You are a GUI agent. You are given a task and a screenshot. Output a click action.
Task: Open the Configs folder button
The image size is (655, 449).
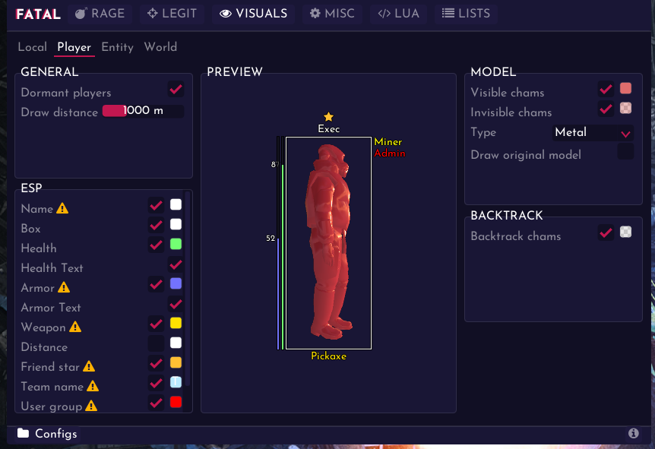[47, 434]
